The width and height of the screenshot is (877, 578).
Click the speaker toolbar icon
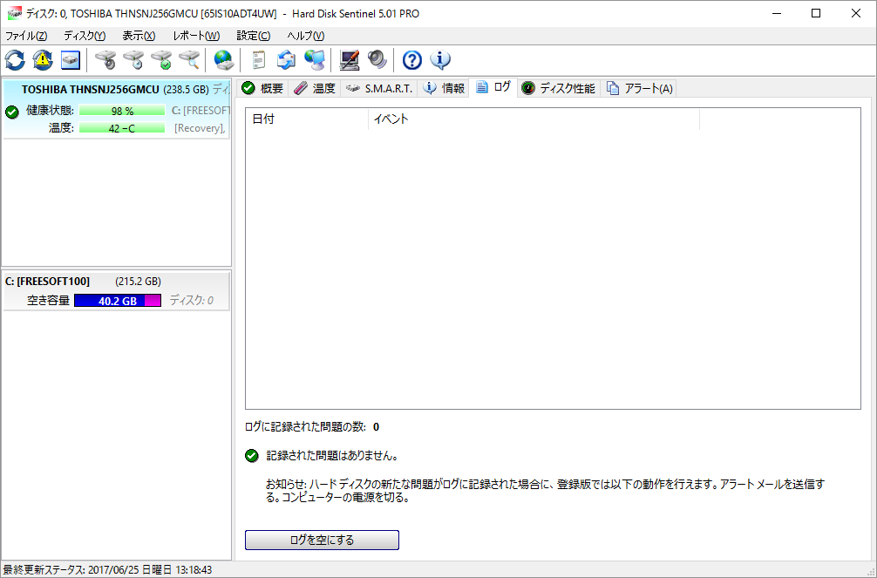pyautogui.click(x=377, y=60)
